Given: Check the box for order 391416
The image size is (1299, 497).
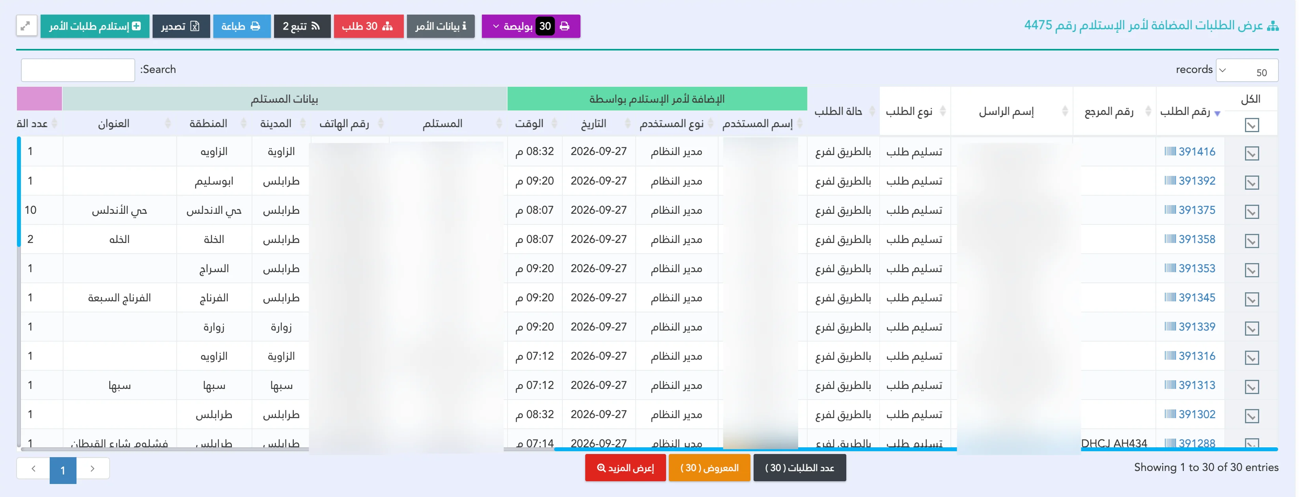Looking at the screenshot, I should pyautogui.click(x=1252, y=153).
